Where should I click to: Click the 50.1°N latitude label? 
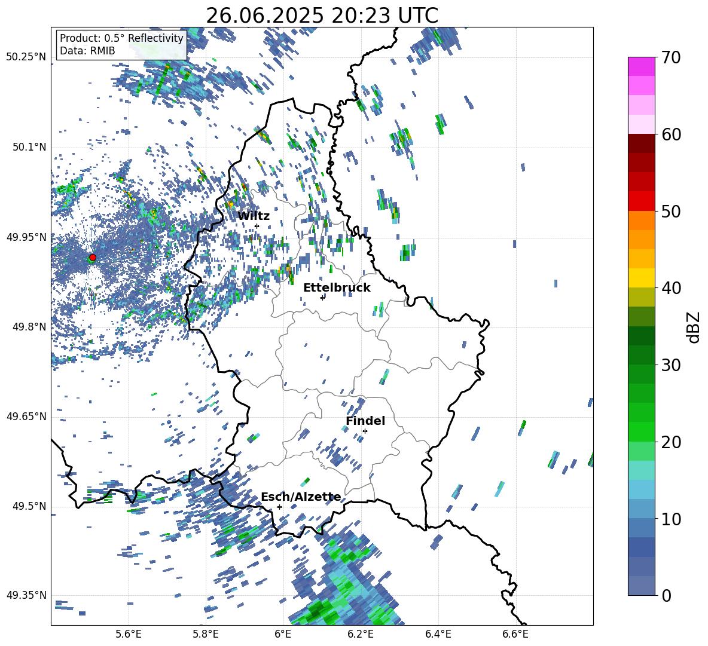[x=29, y=147]
